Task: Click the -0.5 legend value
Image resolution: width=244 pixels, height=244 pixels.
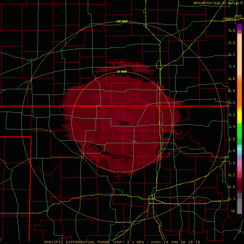Action: pos(232,187)
